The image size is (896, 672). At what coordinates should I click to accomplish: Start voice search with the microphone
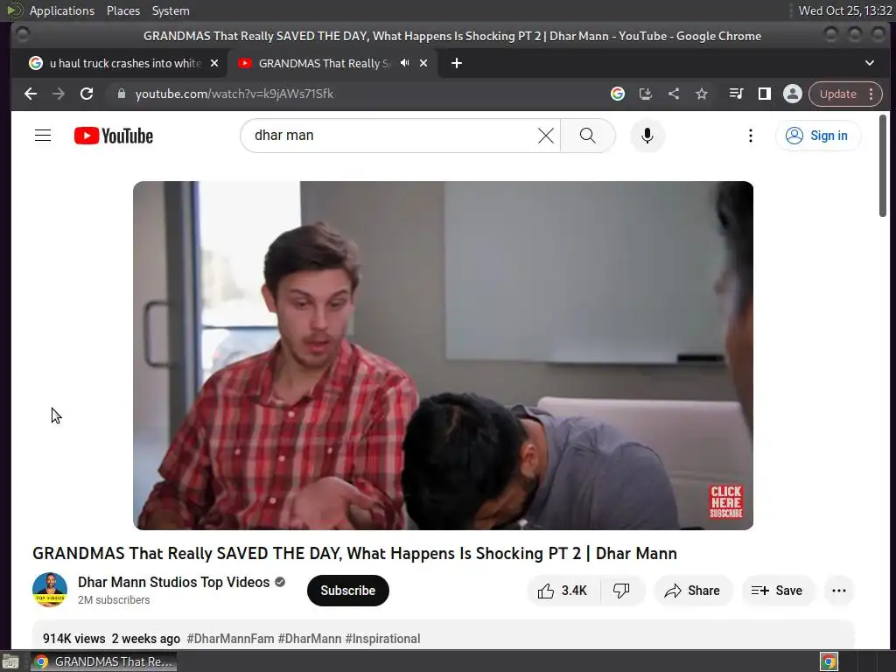click(647, 136)
